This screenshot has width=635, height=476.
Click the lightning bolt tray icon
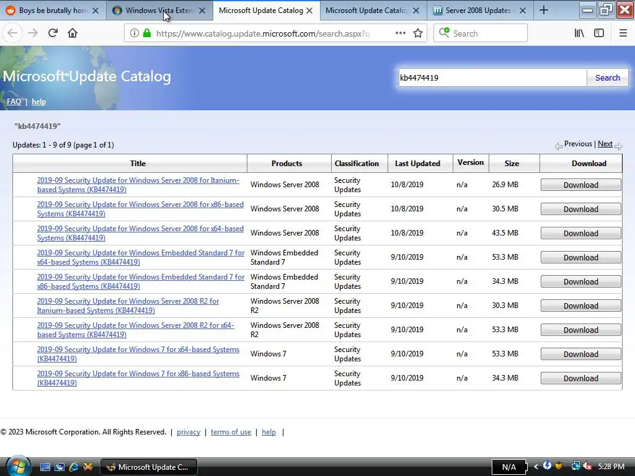[x=547, y=466]
